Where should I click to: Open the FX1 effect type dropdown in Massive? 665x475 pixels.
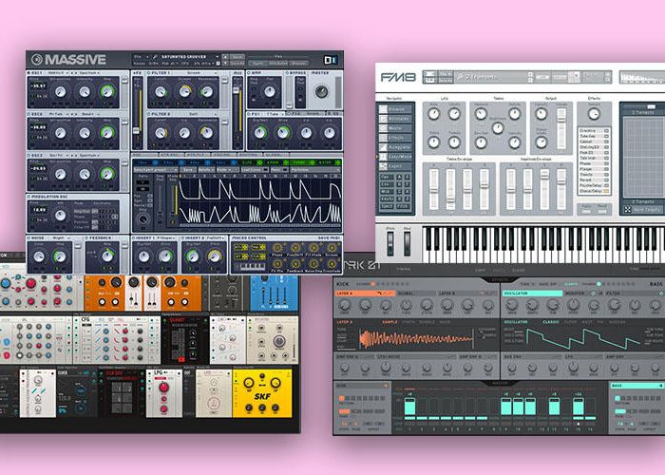point(274,114)
